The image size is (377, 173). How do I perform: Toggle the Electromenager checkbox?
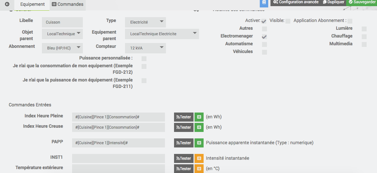coord(264,37)
